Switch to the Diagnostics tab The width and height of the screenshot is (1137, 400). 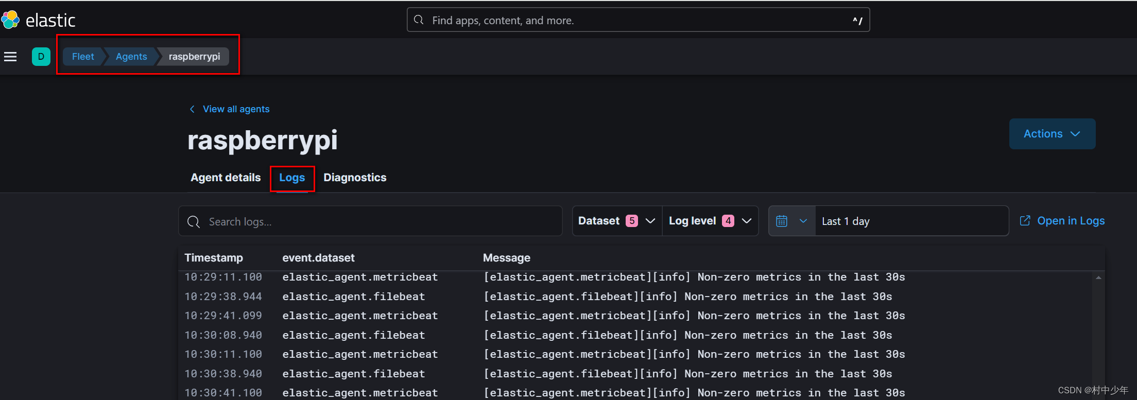click(x=355, y=178)
